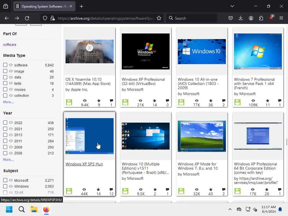Screen dimensions: 288x216
Task: Save page to Pocket
Action: click(x=231, y=18)
